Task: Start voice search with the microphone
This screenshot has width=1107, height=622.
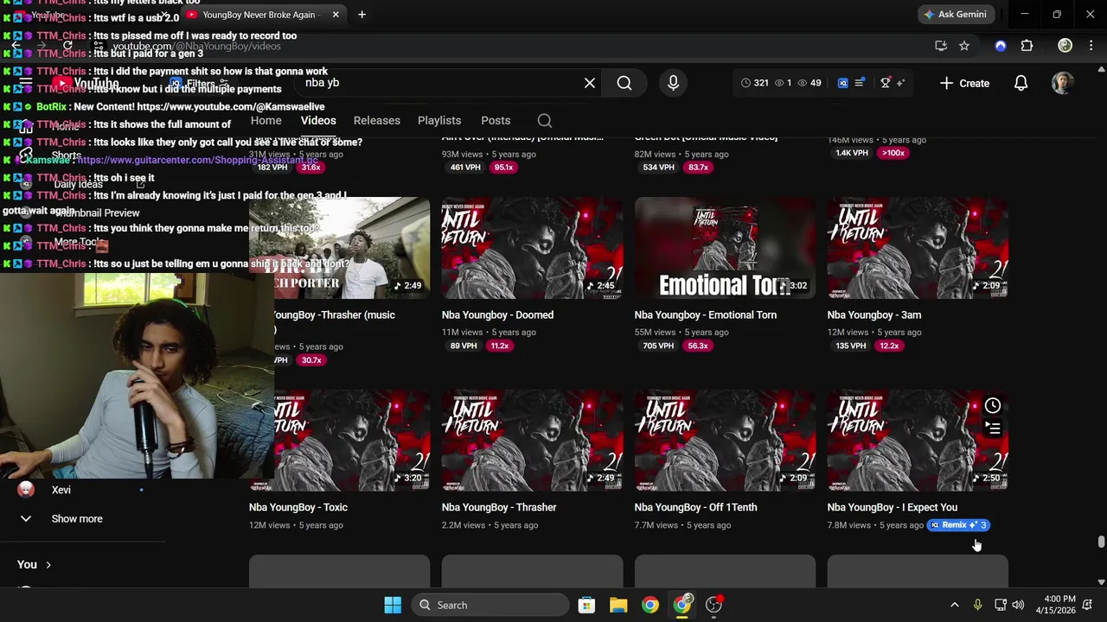Action: pos(673,83)
